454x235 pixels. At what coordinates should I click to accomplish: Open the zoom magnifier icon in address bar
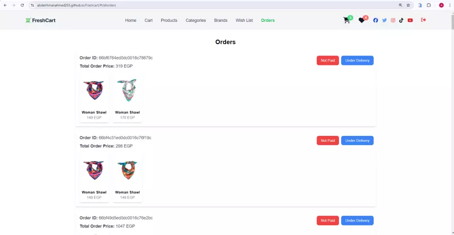point(400,5)
